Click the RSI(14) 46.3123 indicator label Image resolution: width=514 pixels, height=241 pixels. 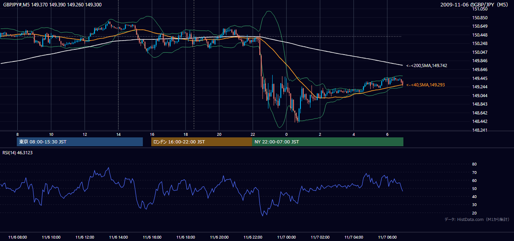coord(18,153)
